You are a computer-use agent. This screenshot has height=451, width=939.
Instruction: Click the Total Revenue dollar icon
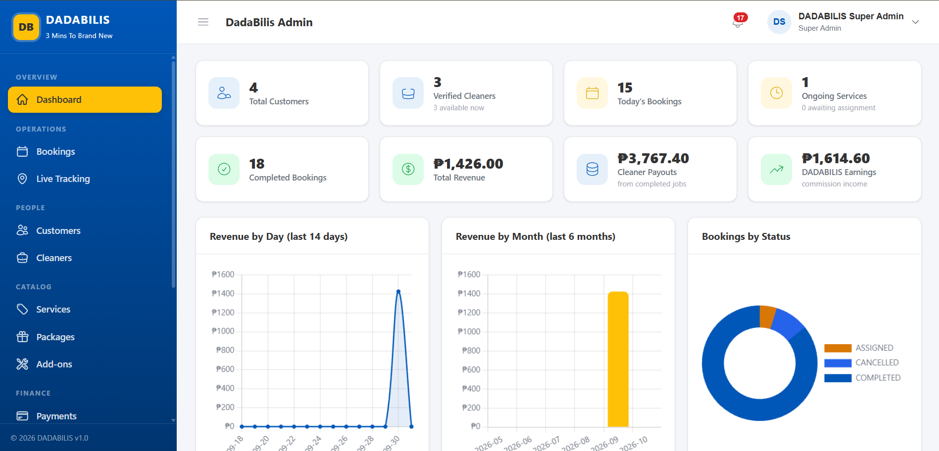[x=408, y=169]
